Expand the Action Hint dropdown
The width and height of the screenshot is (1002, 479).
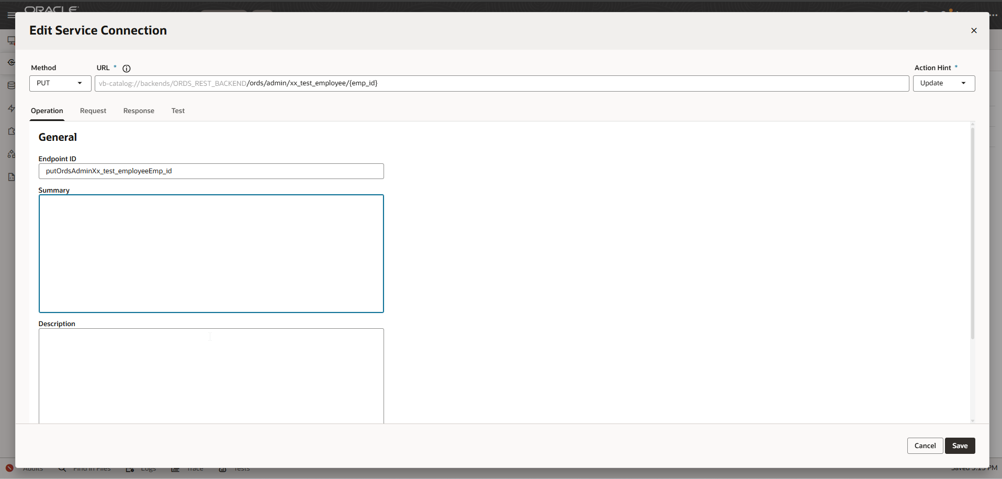(943, 83)
